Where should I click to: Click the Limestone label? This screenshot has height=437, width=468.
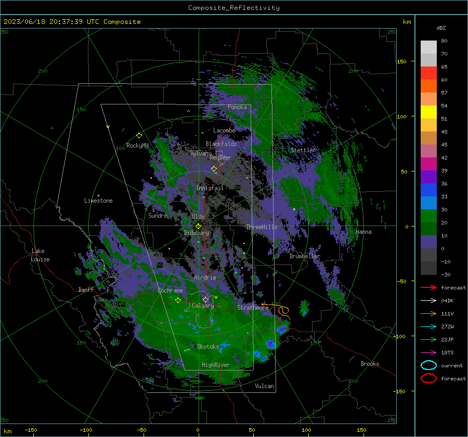pyautogui.click(x=98, y=201)
